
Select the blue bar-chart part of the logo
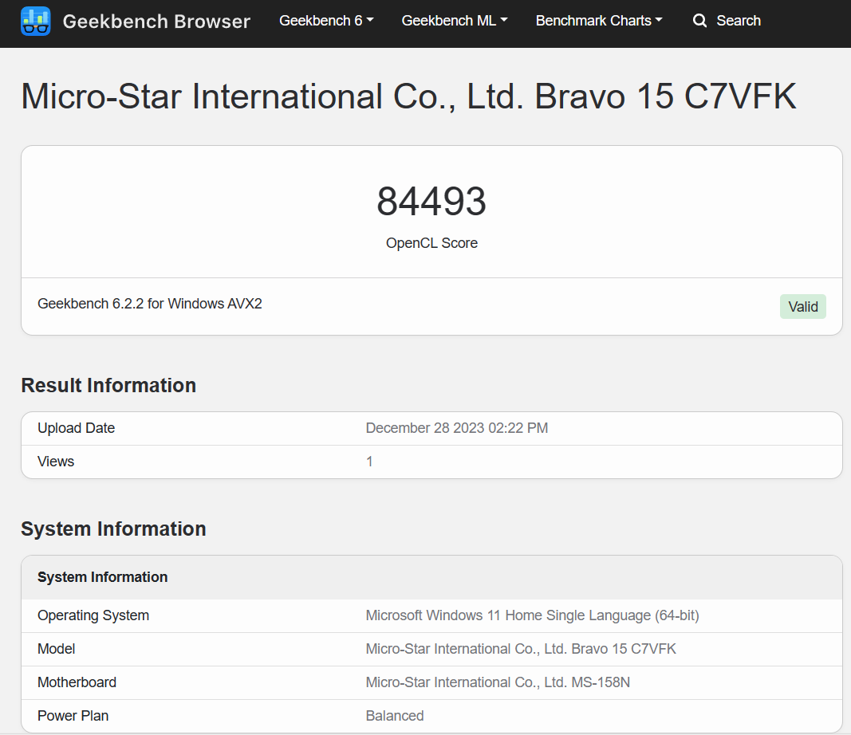[35, 15]
